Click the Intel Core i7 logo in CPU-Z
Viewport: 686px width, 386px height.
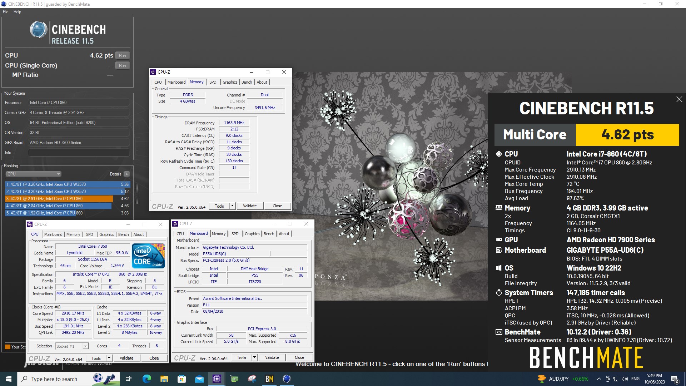coord(148,256)
